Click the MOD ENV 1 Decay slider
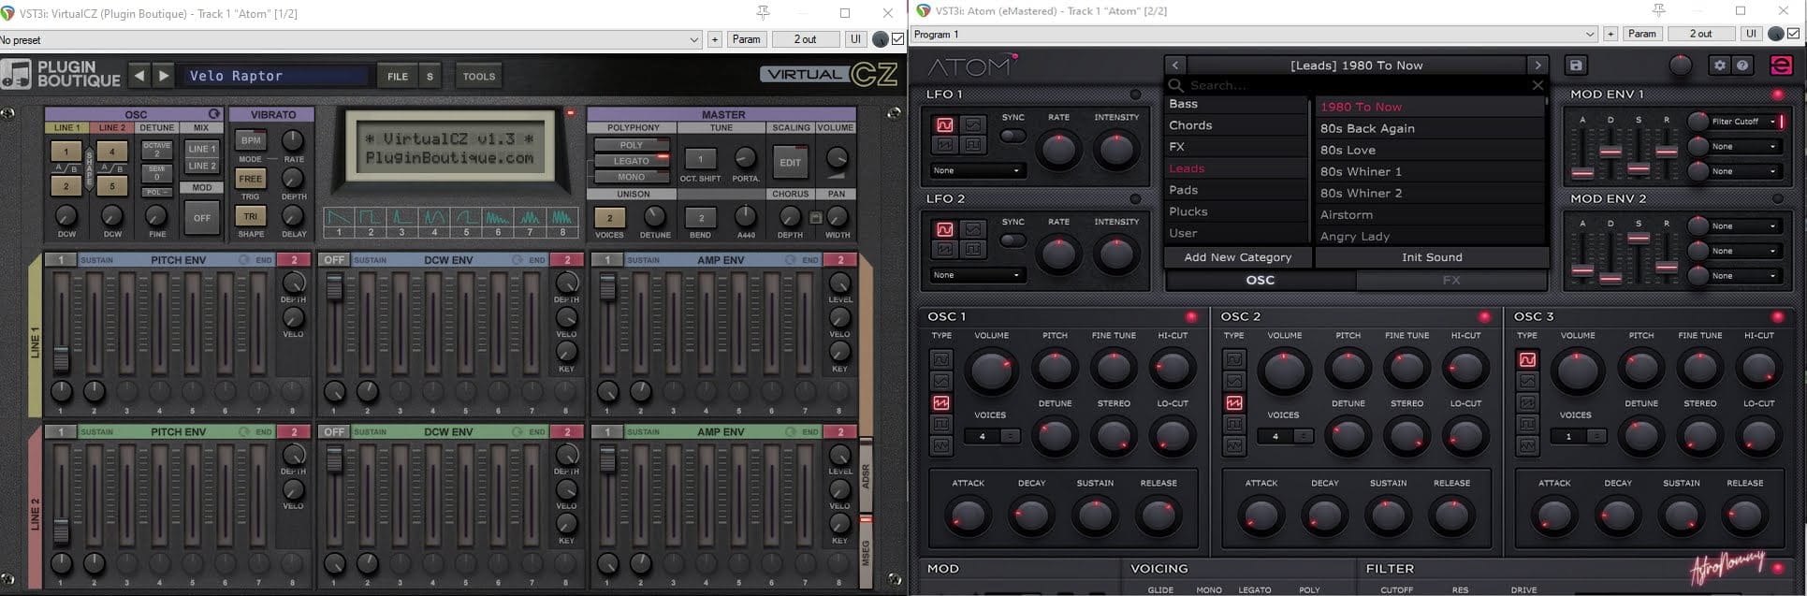Viewport: 1807px width, 596px height. coord(1610,152)
